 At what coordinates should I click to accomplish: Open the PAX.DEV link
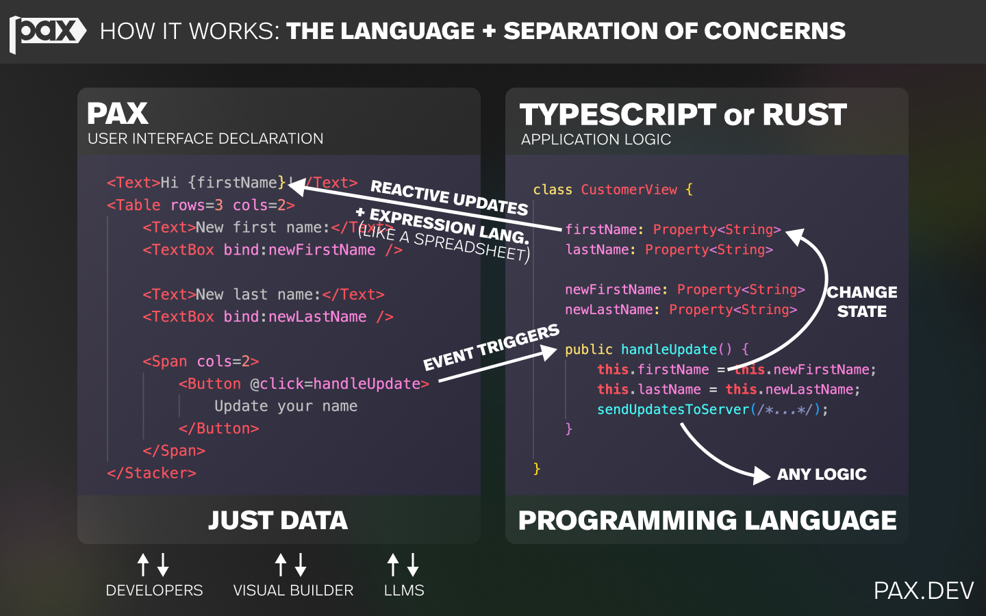click(x=923, y=591)
